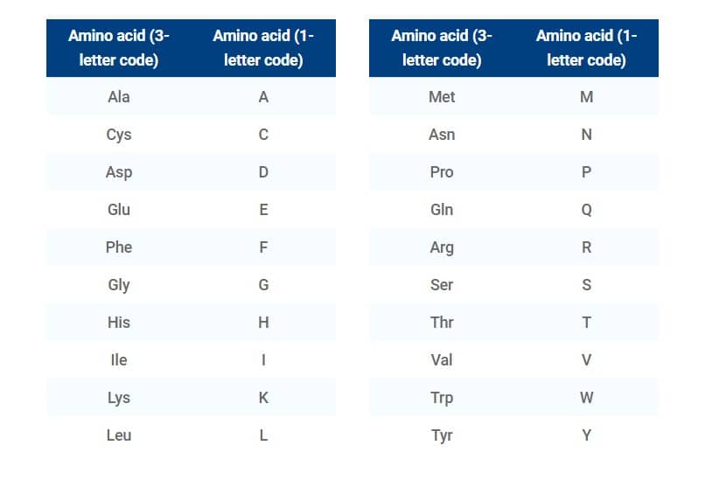
Task: Click the one-letter code D cell
Action: pyautogui.click(x=263, y=171)
